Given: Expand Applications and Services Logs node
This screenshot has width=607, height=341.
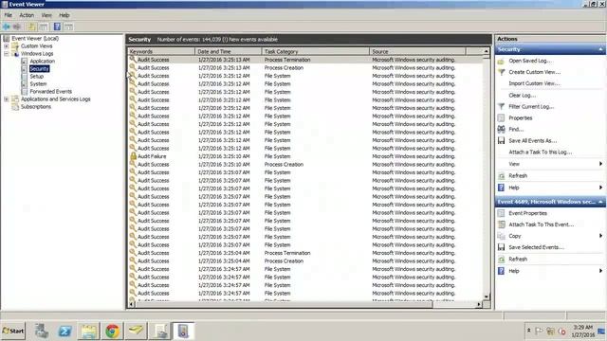Looking at the screenshot, I should 7,99.
